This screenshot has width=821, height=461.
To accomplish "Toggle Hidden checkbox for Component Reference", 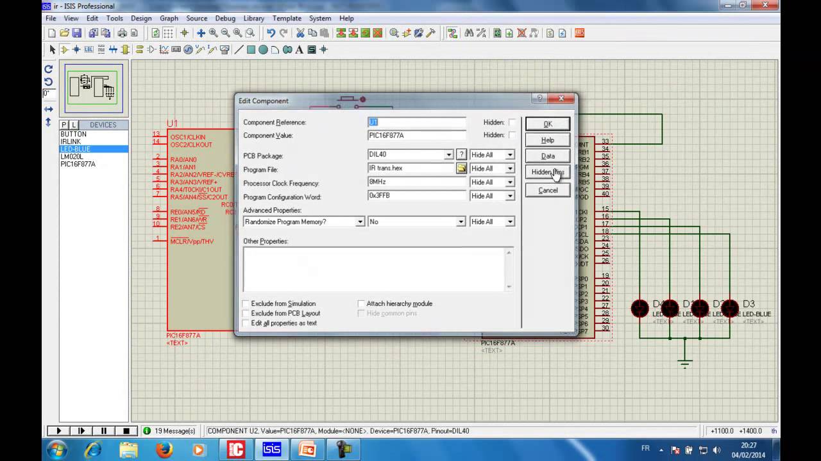I will tap(512, 122).
